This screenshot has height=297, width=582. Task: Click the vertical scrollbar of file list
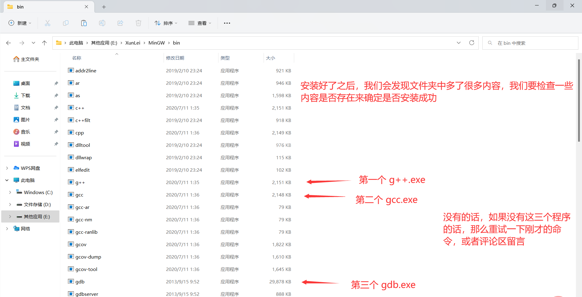click(579, 100)
